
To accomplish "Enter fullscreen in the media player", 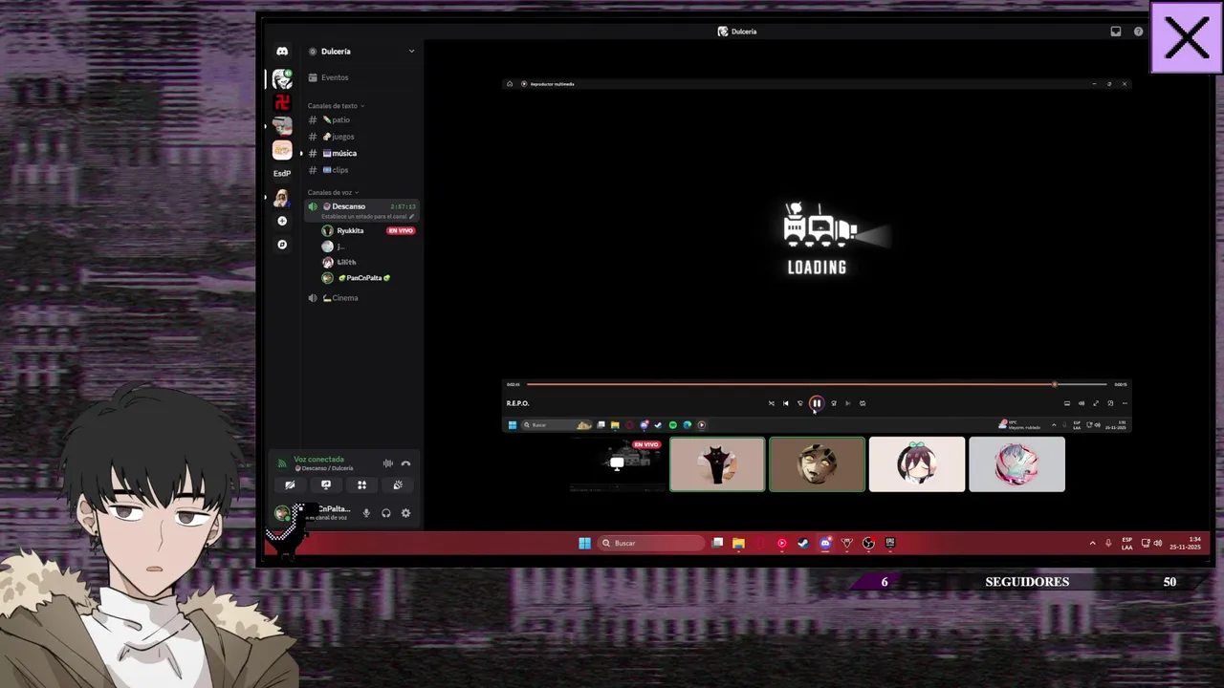I will tap(1096, 403).
